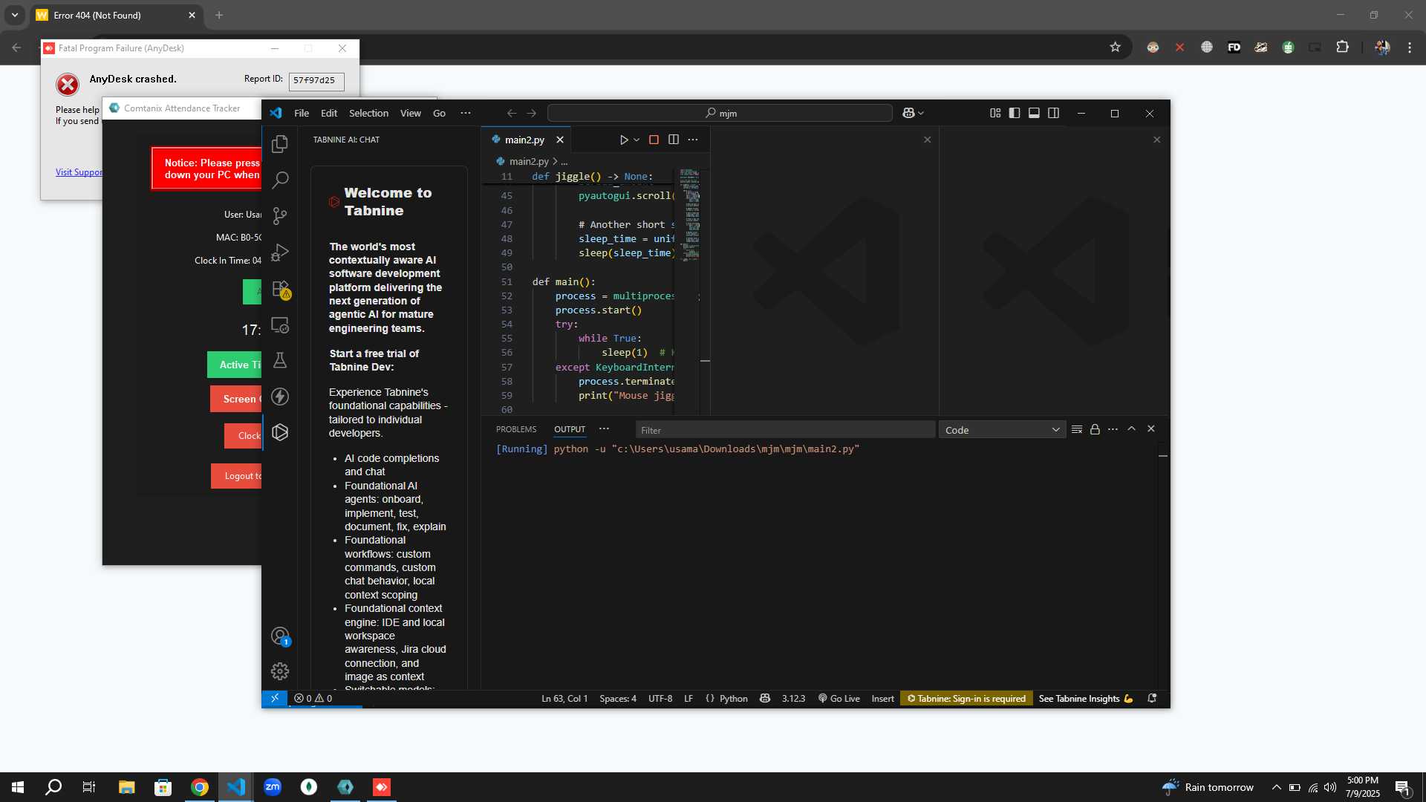Bookmark this page with star icon
This screenshot has width=1426, height=802.
pos(1115,47)
